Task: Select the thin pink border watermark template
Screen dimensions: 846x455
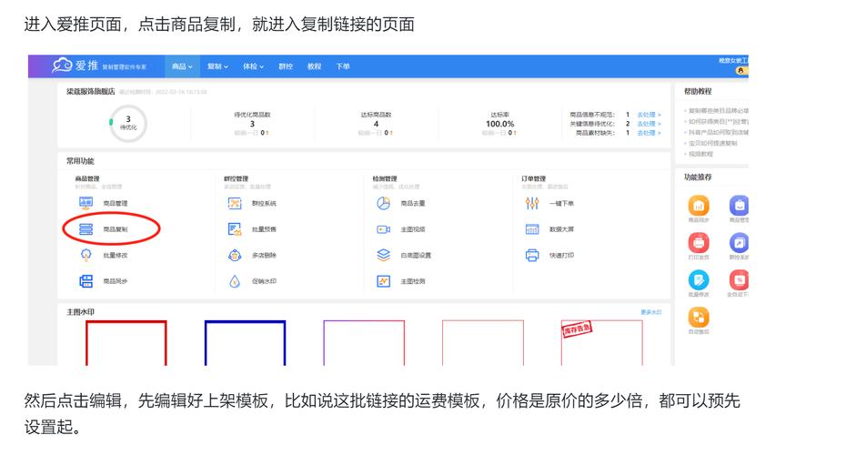Action: click(483, 343)
